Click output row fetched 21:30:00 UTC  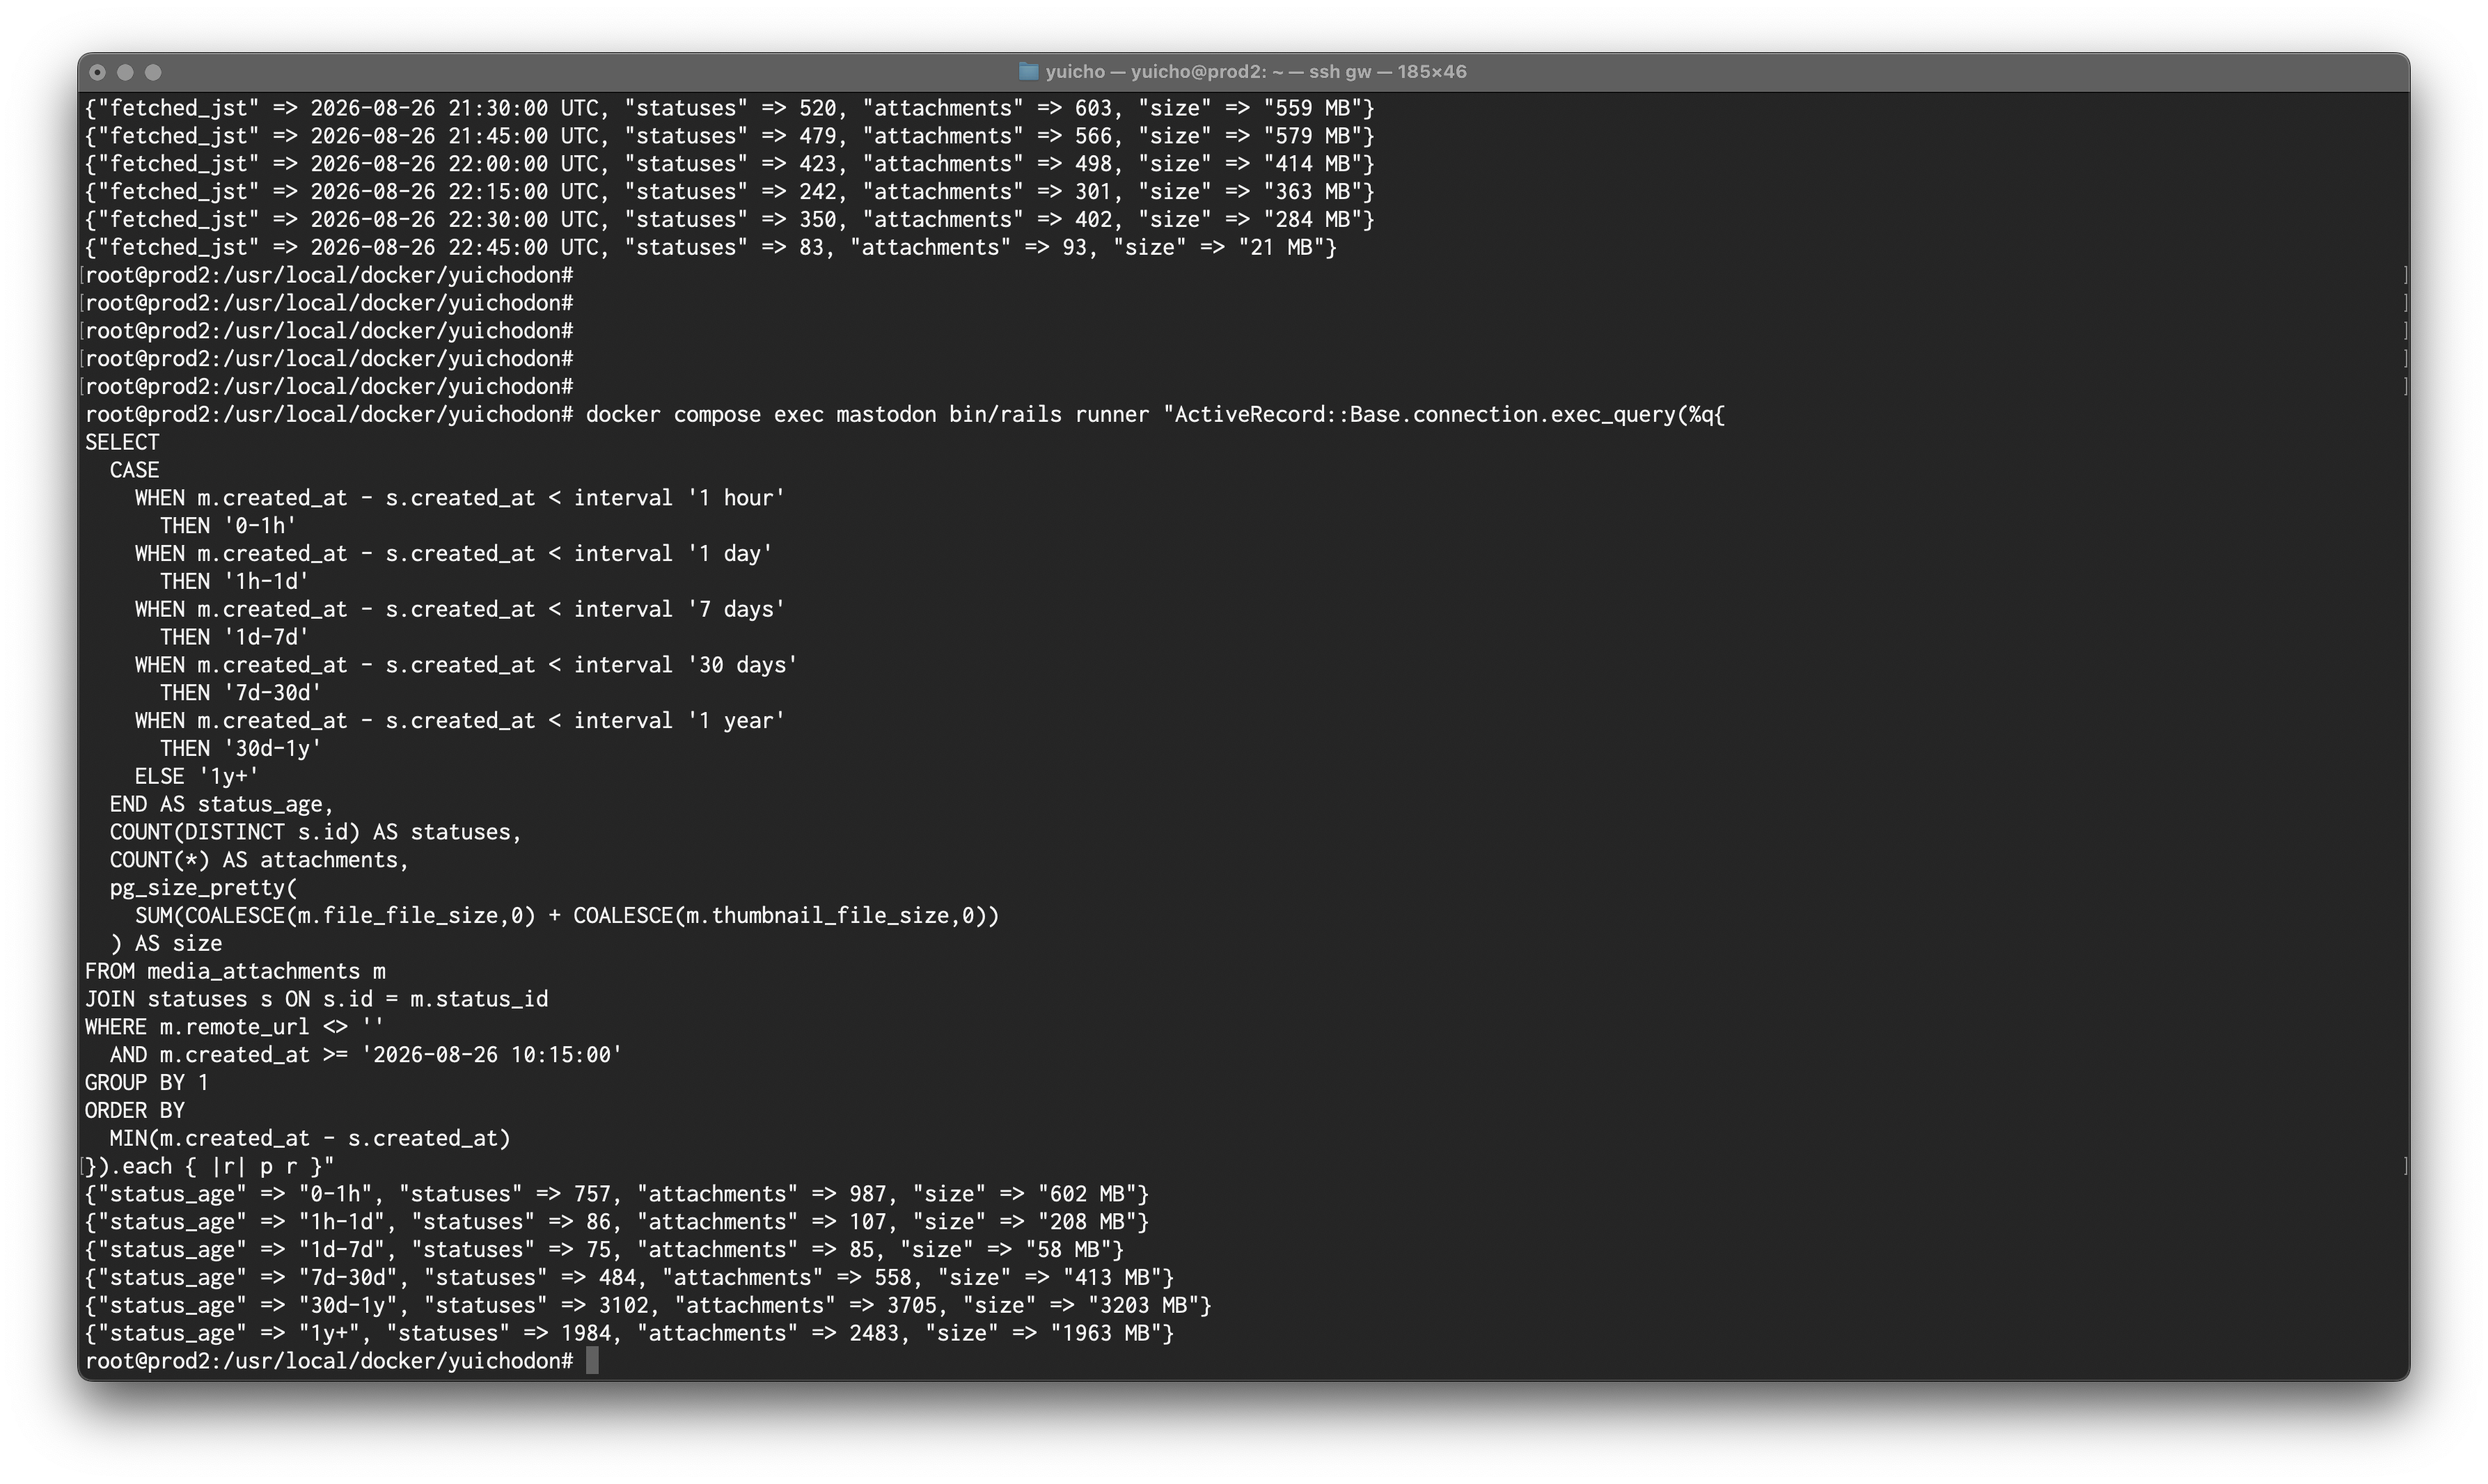pyautogui.click(x=729, y=108)
